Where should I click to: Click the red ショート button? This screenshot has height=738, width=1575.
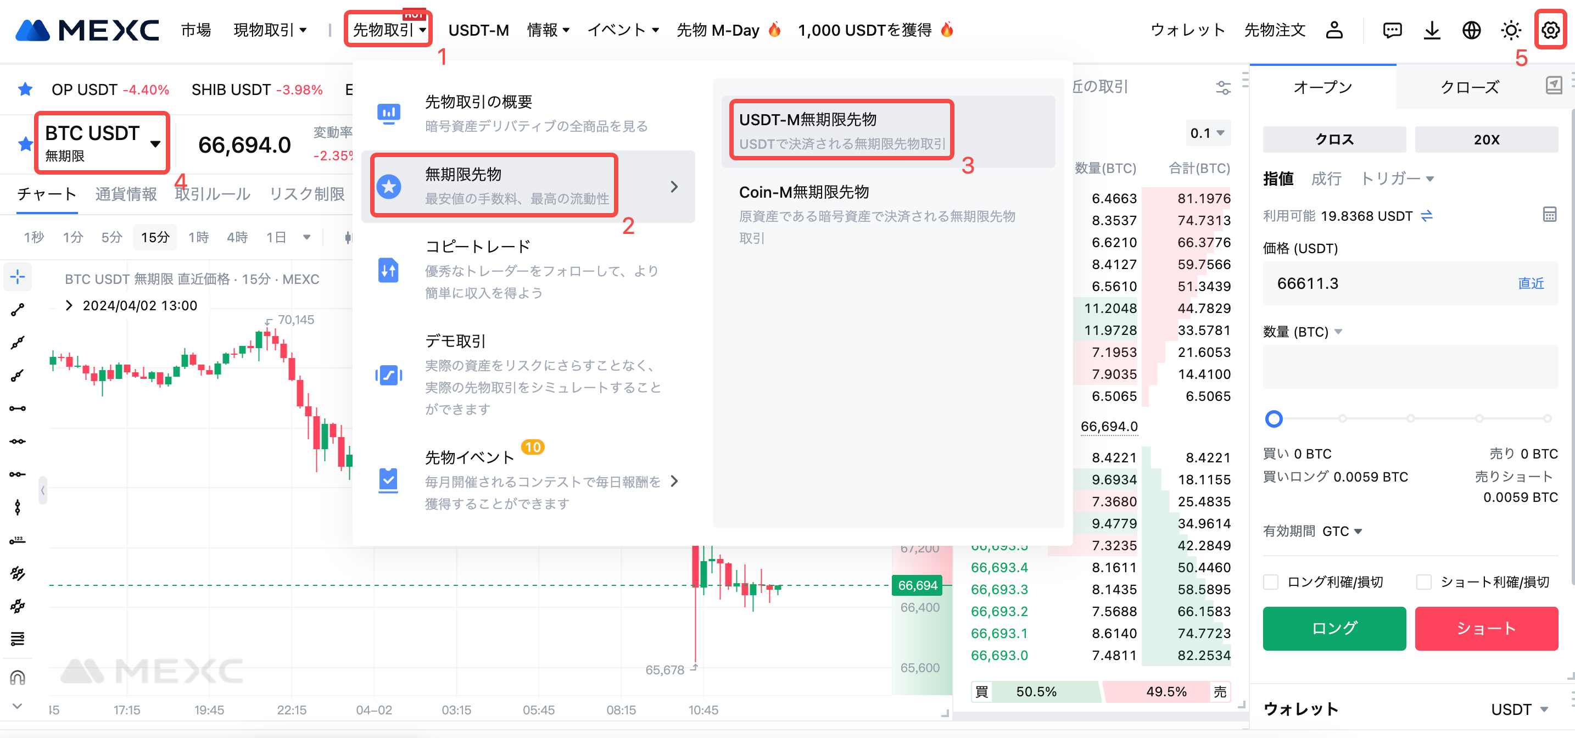point(1487,628)
